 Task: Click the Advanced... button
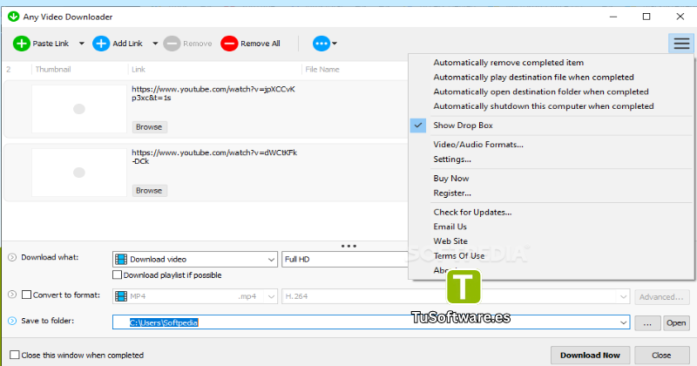pyautogui.click(x=661, y=296)
